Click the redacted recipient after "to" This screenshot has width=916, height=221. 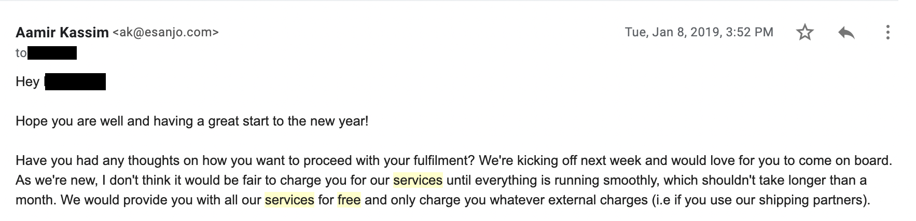click(x=52, y=53)
